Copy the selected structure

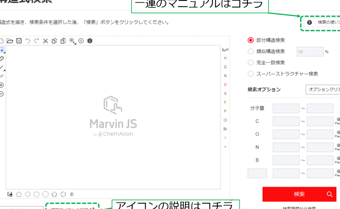(x=54, y=41)
